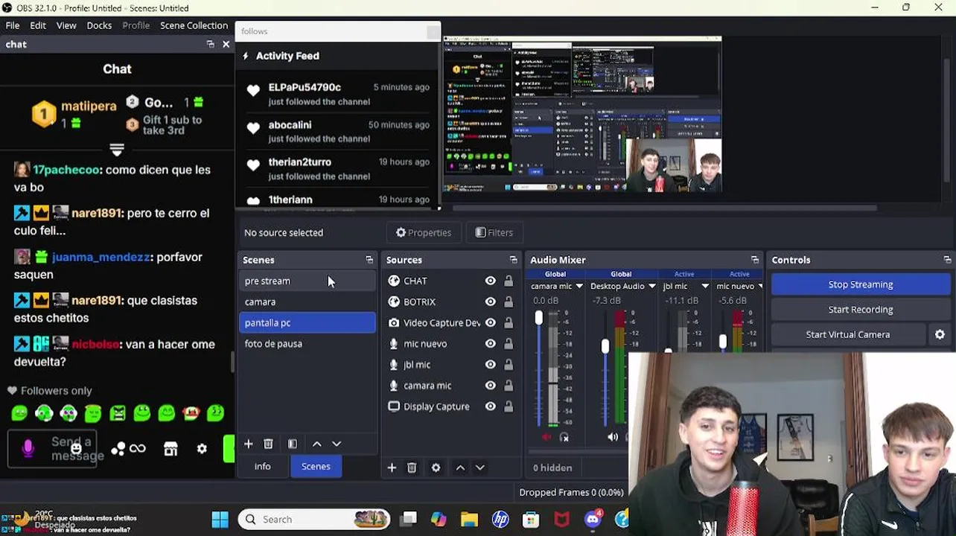Open the File menu
Image resolution: width=956 pixels, height=536 pixels.
pos(13,25)
